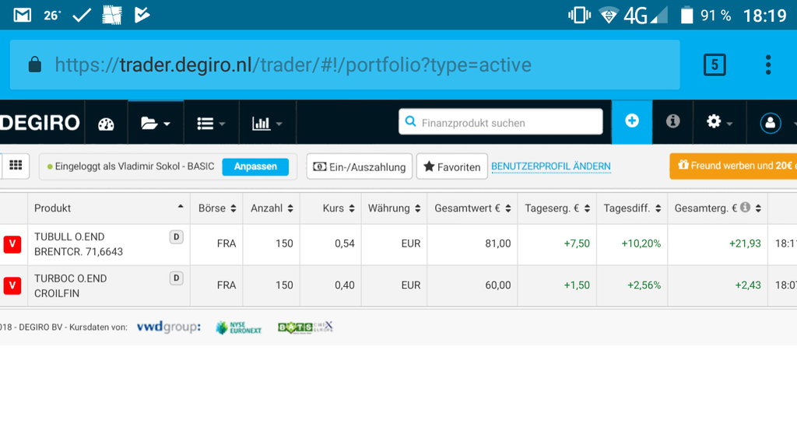The image size is (797, 448).
Task: Open the info circle icon in navbar
Action: [672, 121]
